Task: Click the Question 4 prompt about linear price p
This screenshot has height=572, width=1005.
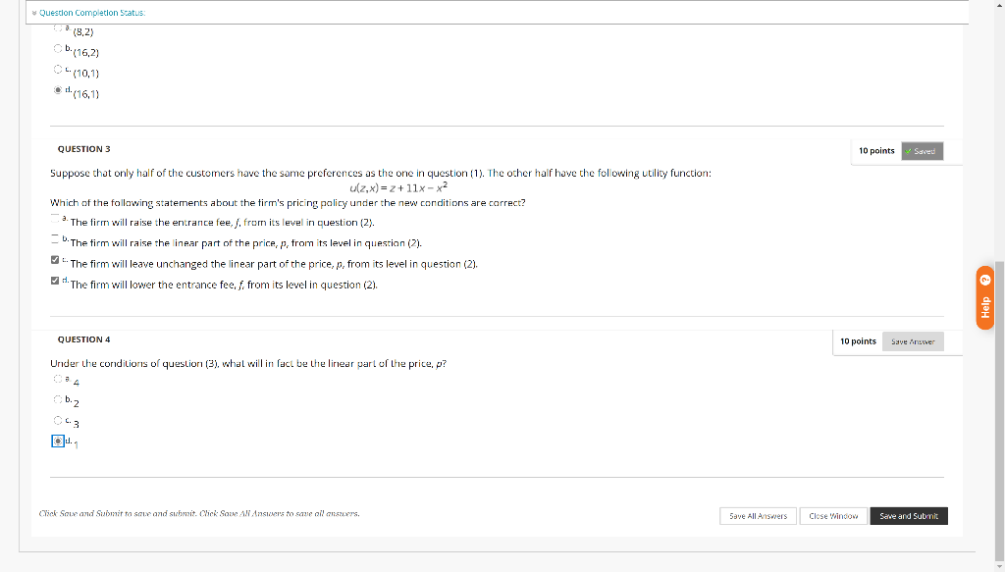Action: (248, 363)
